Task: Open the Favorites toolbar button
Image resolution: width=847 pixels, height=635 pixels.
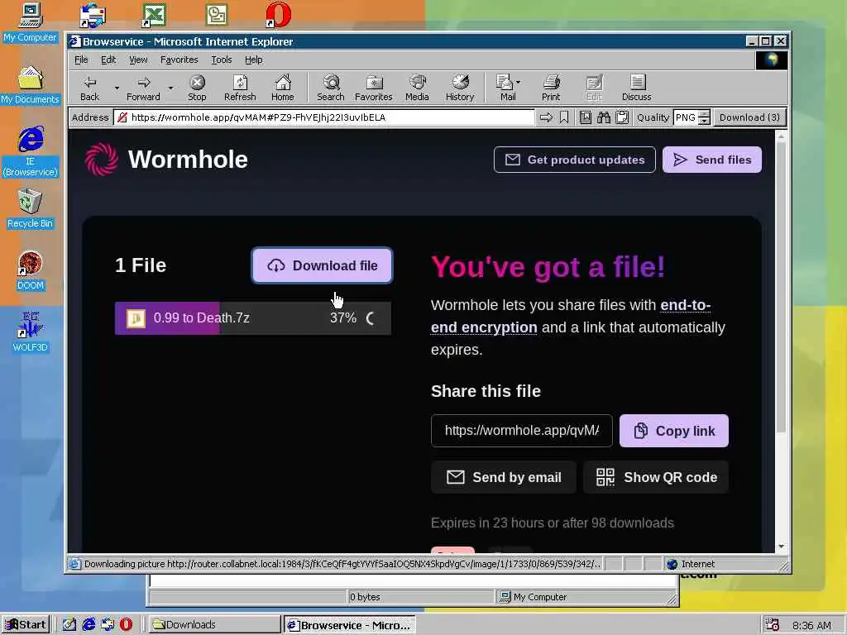Action: pyautogui.click(x=373, y=88)
